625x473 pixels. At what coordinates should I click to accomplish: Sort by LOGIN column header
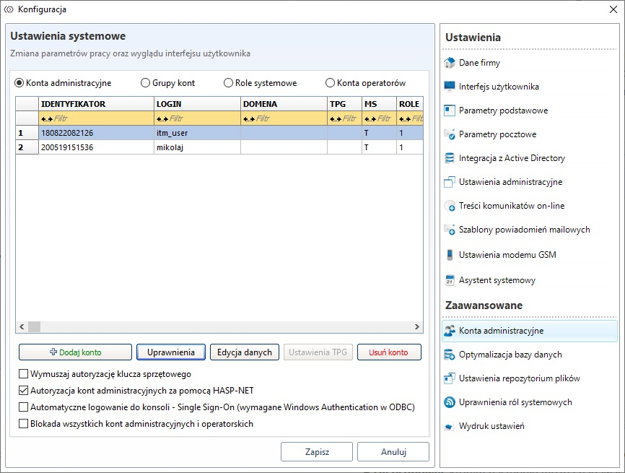197,104
